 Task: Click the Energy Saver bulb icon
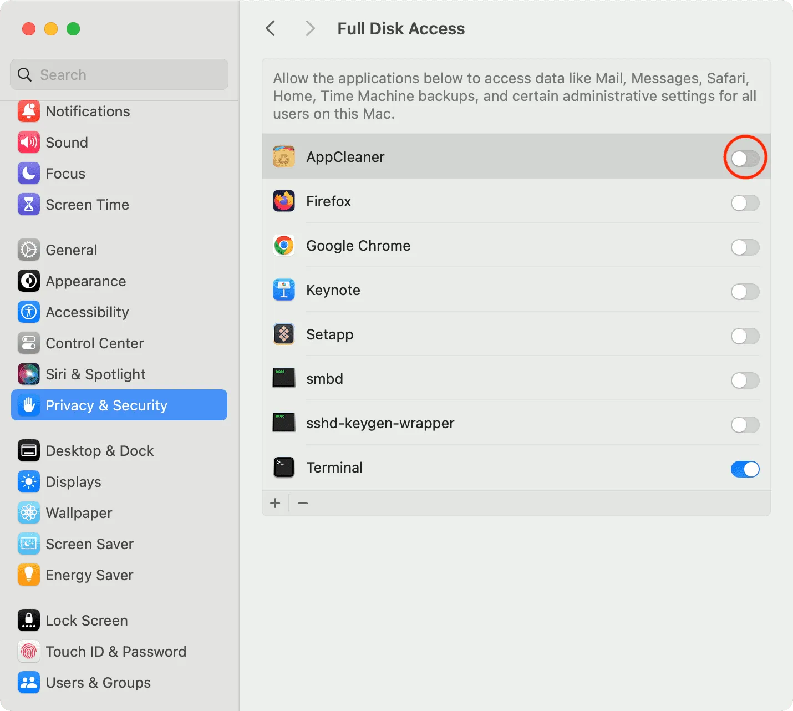point(29,575)
